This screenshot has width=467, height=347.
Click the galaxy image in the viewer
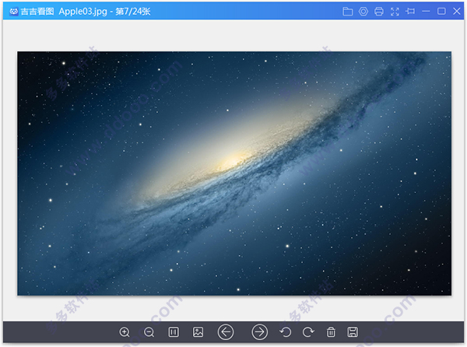(234, 173)
